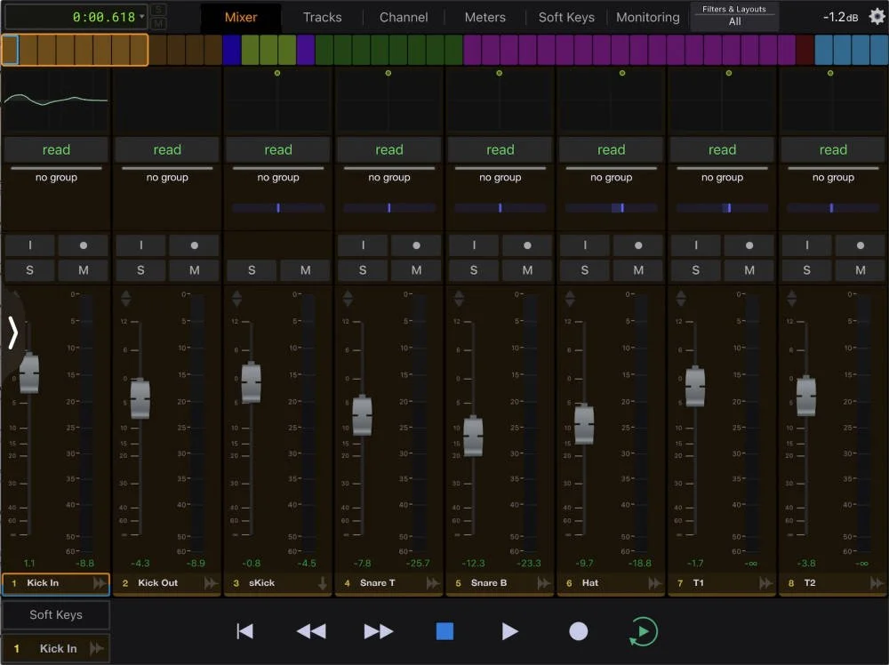This screenshot has height=665, width=889.
Task: Open the Filters & Layouts All selector
Action: (734, 16)
